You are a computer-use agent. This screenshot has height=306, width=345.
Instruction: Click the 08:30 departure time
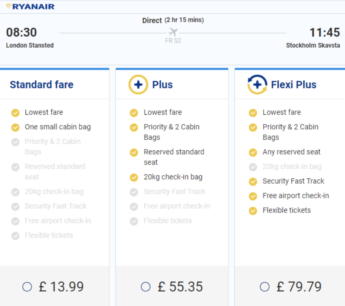(x=22, y=32)
